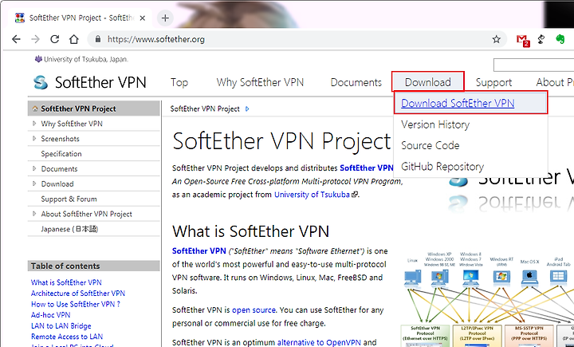
Task: Select the SoftEther VPN Project browser tab
Action: tap(81, 18)
